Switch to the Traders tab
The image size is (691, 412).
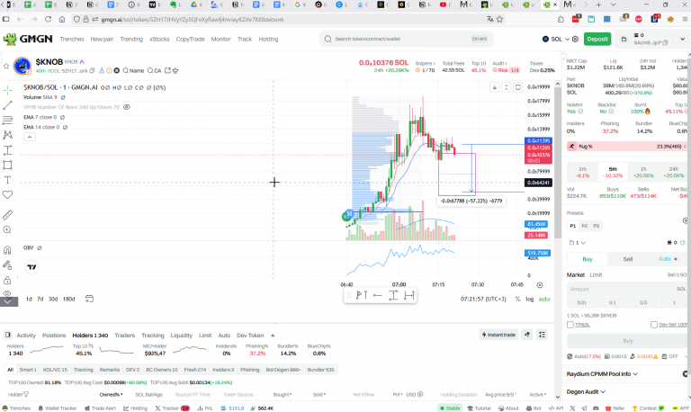(x=125, y=336)
